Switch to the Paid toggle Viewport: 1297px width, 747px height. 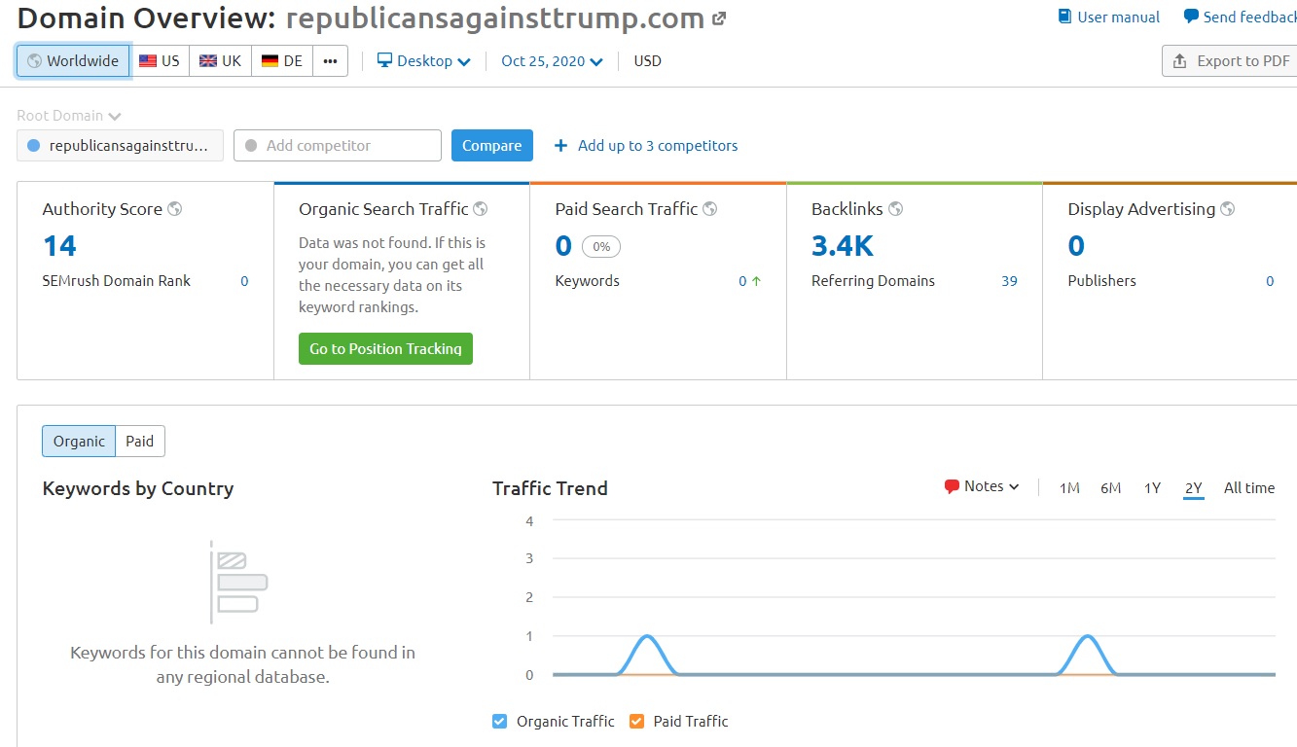(x=140, y=441)
